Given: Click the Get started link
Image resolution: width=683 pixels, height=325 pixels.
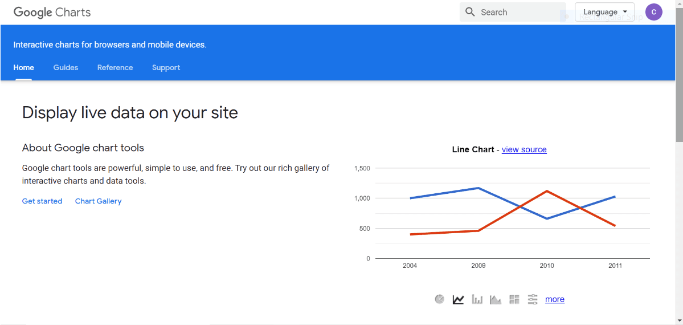Looking at the screenshot, I should click(x=42, y=201).
